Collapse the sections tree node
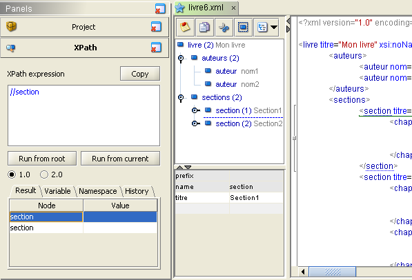The width and height of the screenshot is (412, 280). click(181, 98)
